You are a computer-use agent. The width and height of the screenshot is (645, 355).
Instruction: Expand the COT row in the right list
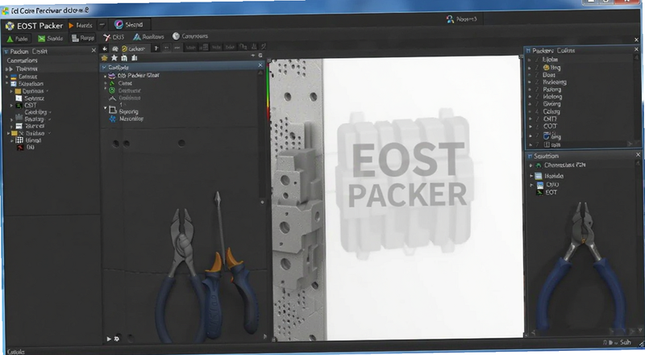[x=530, y=127]
